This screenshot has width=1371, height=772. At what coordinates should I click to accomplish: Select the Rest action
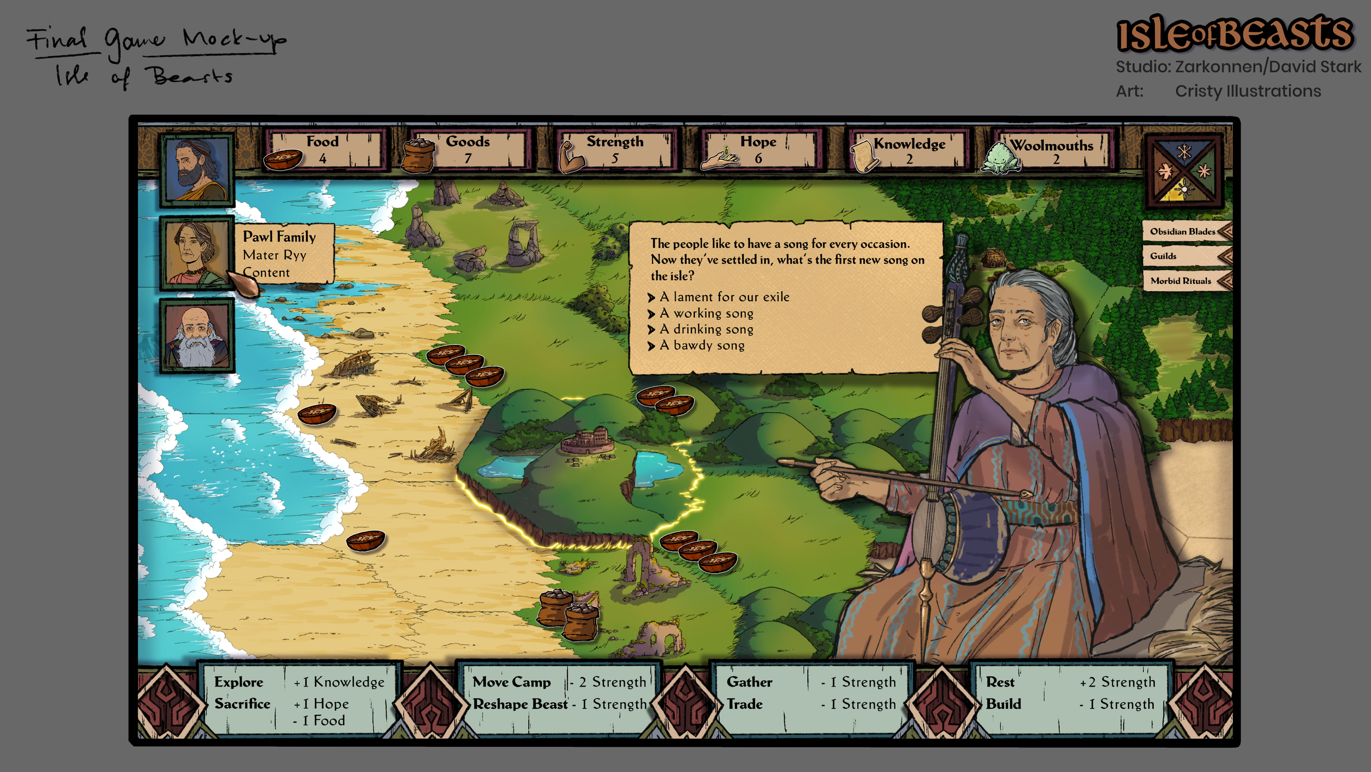pos(1000,682)
